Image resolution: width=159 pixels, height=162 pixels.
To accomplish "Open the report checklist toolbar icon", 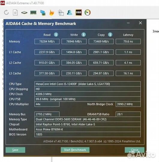I will click(x=61, y=13).
